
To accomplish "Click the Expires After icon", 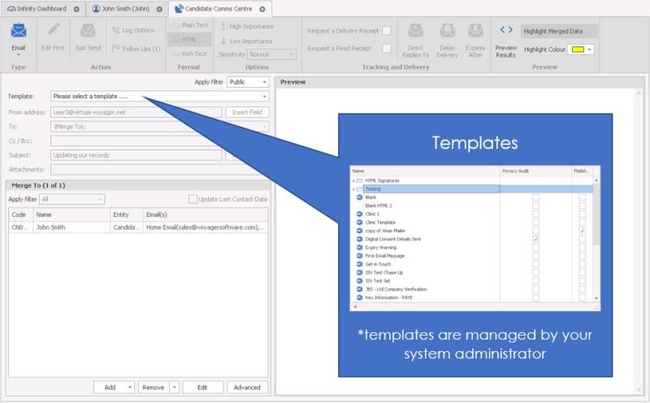I will click(x=475, y=32).
